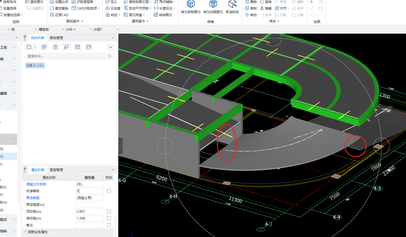Check the 底标高(m) 附加 checkbox

[109, 218]
